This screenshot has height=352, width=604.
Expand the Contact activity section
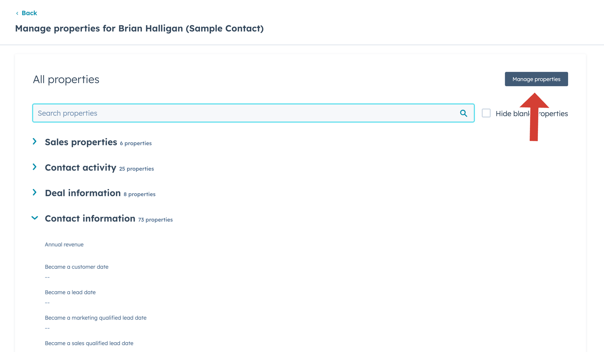pos(35,167)
